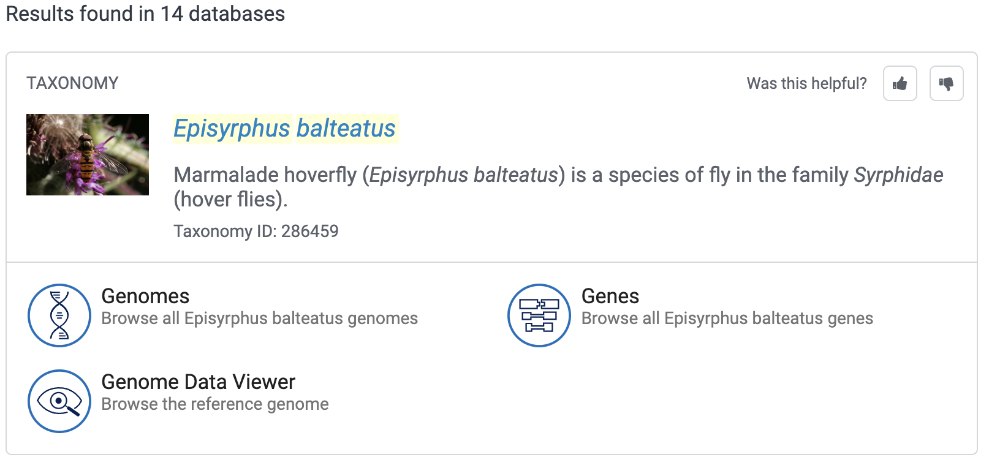Viewport: 989px width, 468px height.
Task: Click the italic Syrphidae family name
Action: point(898,175)
